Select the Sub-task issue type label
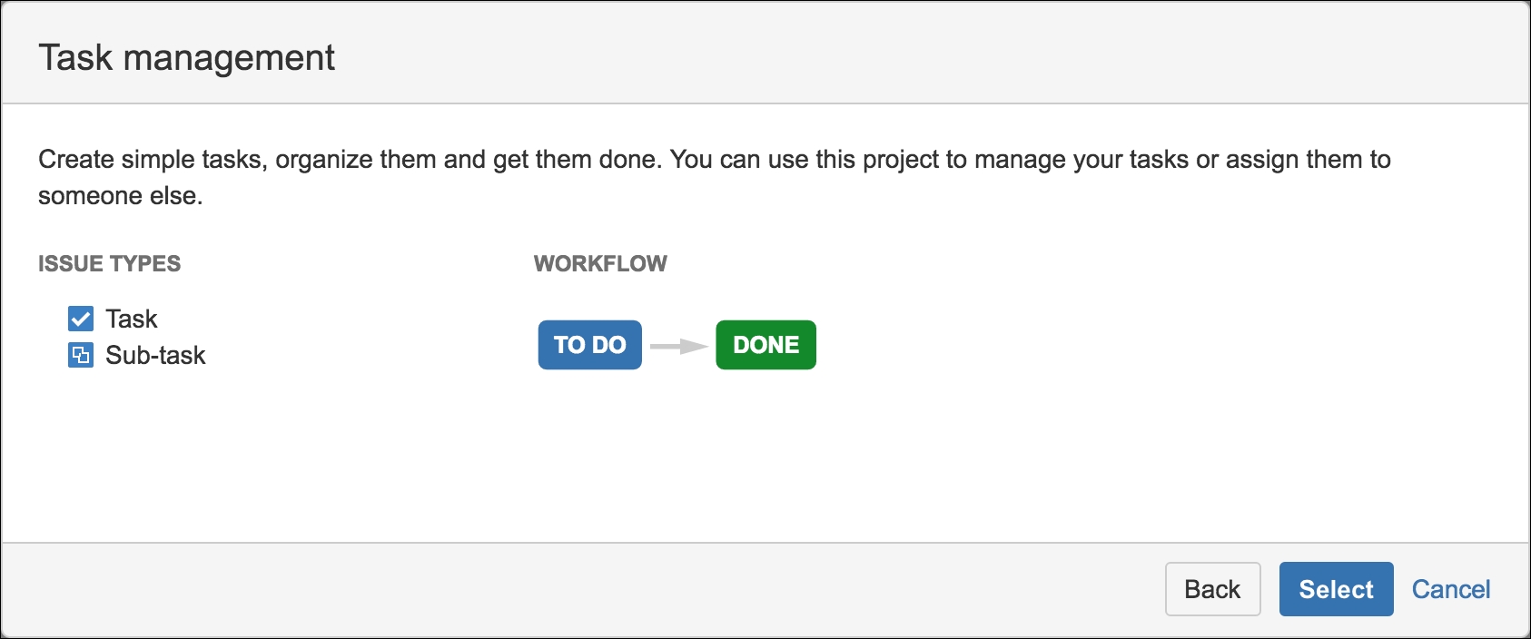1531x639 pixels. point(155,355)
